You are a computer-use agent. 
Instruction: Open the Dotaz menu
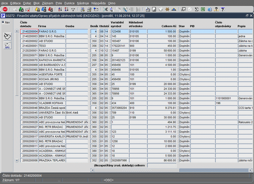coord(27,3)
